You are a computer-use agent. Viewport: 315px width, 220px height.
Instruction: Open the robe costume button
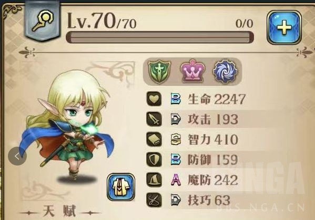121,187
